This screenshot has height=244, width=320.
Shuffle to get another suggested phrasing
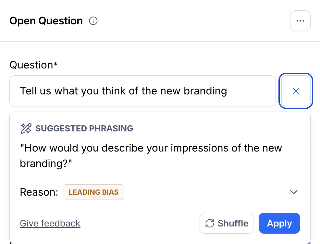pos(226,223)
